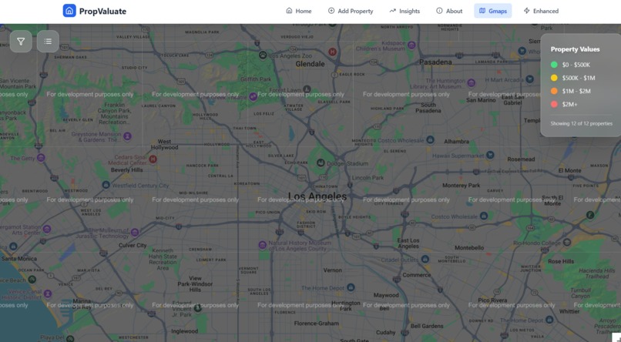The image size is (621, 342).
Task: Click the Property Values legend title
Action: 575,49
